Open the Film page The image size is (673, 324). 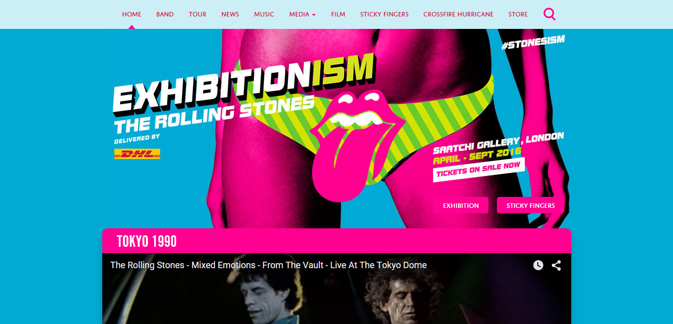click(x=338, y=14)
